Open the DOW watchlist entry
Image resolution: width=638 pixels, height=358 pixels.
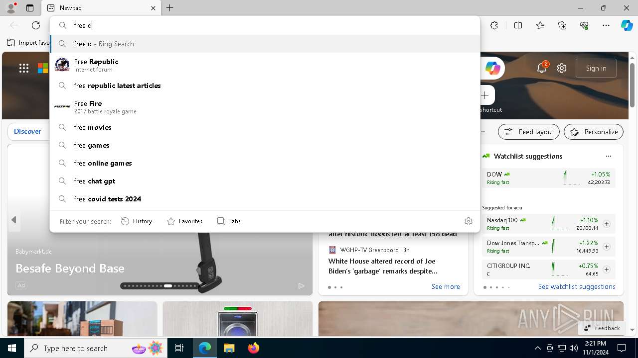point(548,178)
